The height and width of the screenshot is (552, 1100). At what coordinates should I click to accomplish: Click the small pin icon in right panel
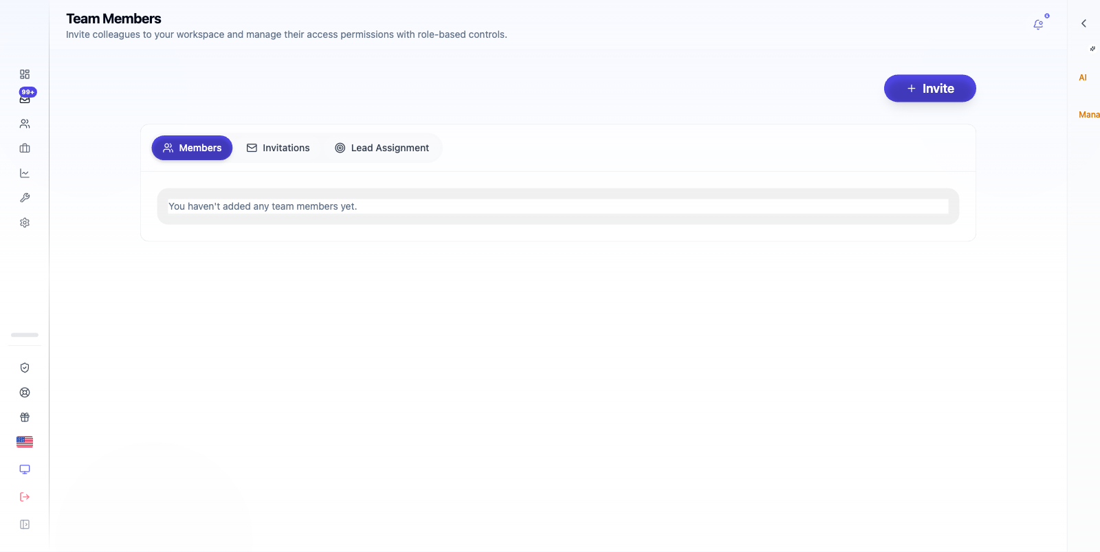pyautogui.click(x=1092, y=49)
